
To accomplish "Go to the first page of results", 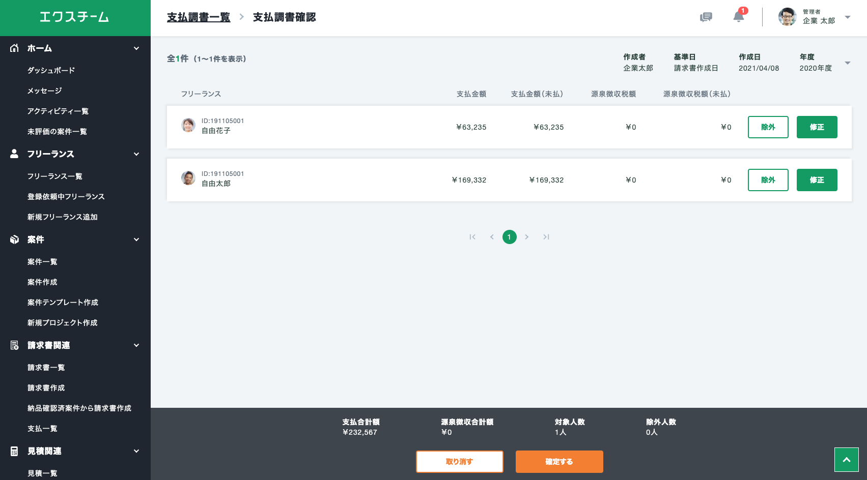I will coord(472,237).
